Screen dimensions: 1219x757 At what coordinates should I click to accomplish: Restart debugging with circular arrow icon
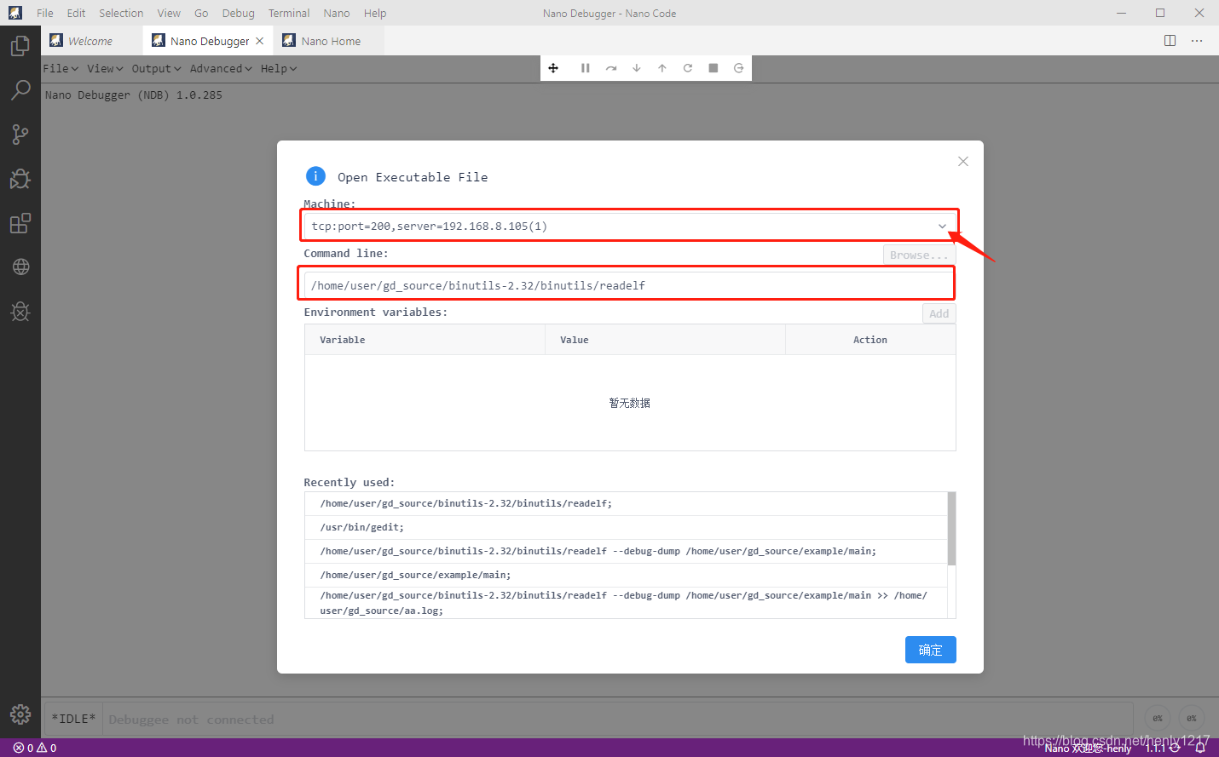click(x=688, y=68)
